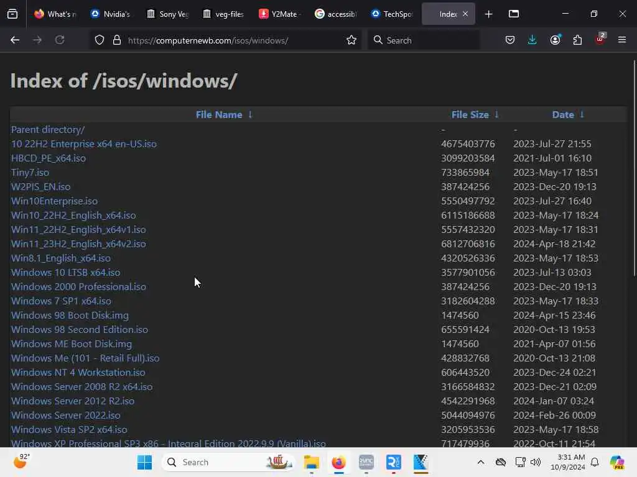Open the Pocket save icon
Image resolution: width=637 pixels, height=477 pixels.
click(x=510, y=40)
